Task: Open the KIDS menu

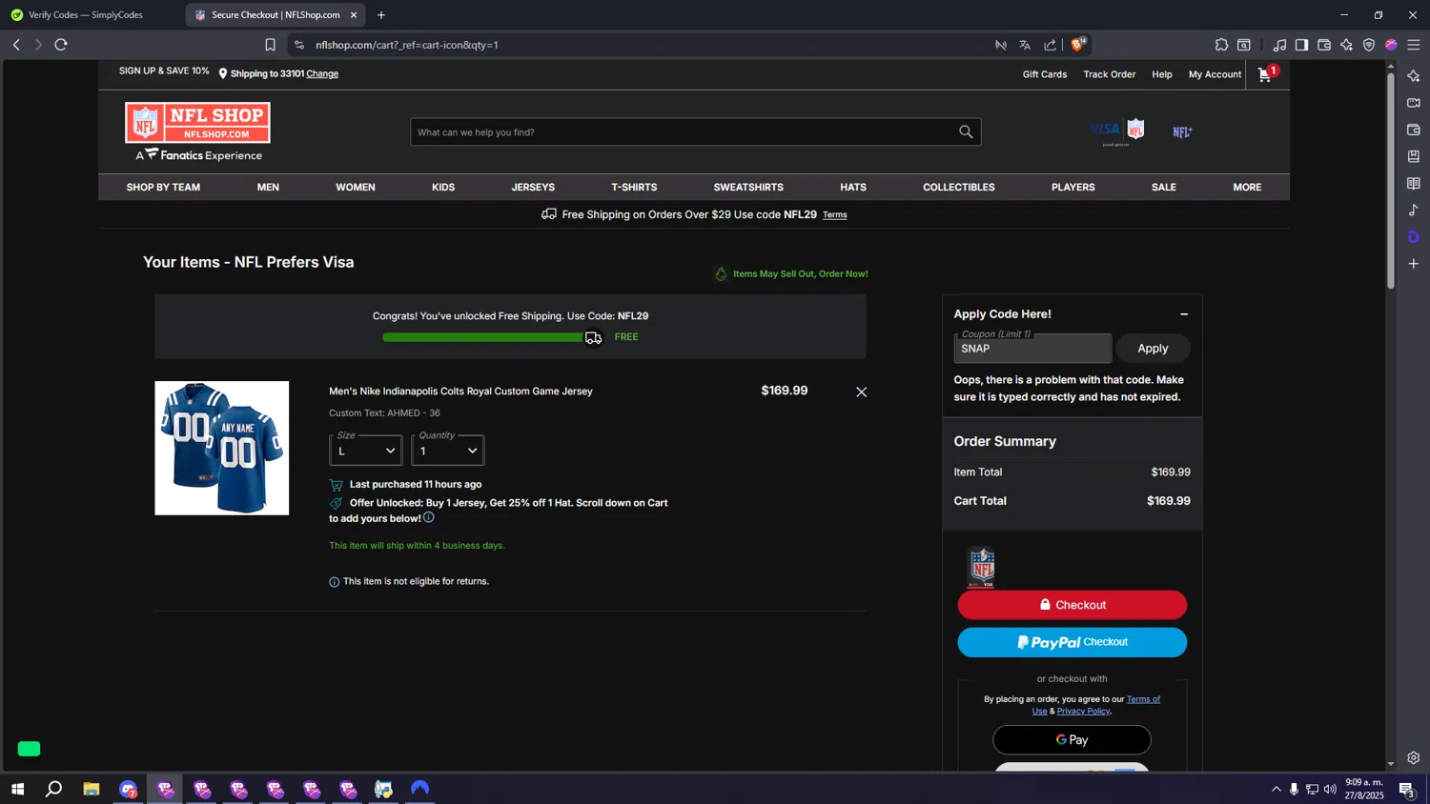Action: [443, 188]
